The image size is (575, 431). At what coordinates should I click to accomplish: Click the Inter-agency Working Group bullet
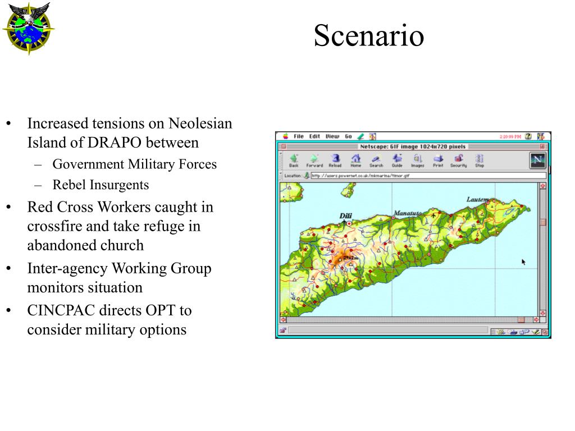pyautogui.click(x=119, y=278)
